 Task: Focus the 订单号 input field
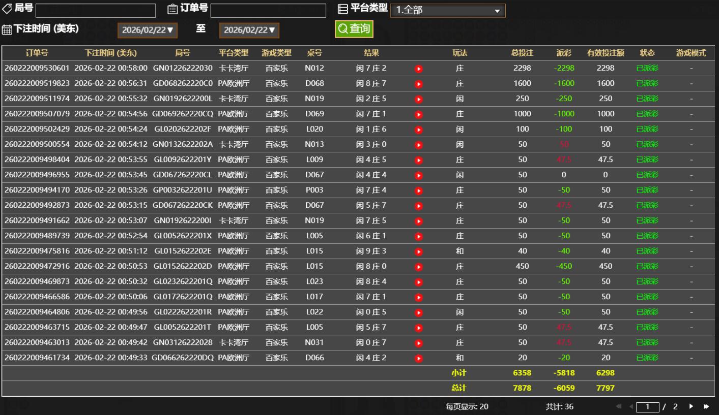tap(268, 10)
